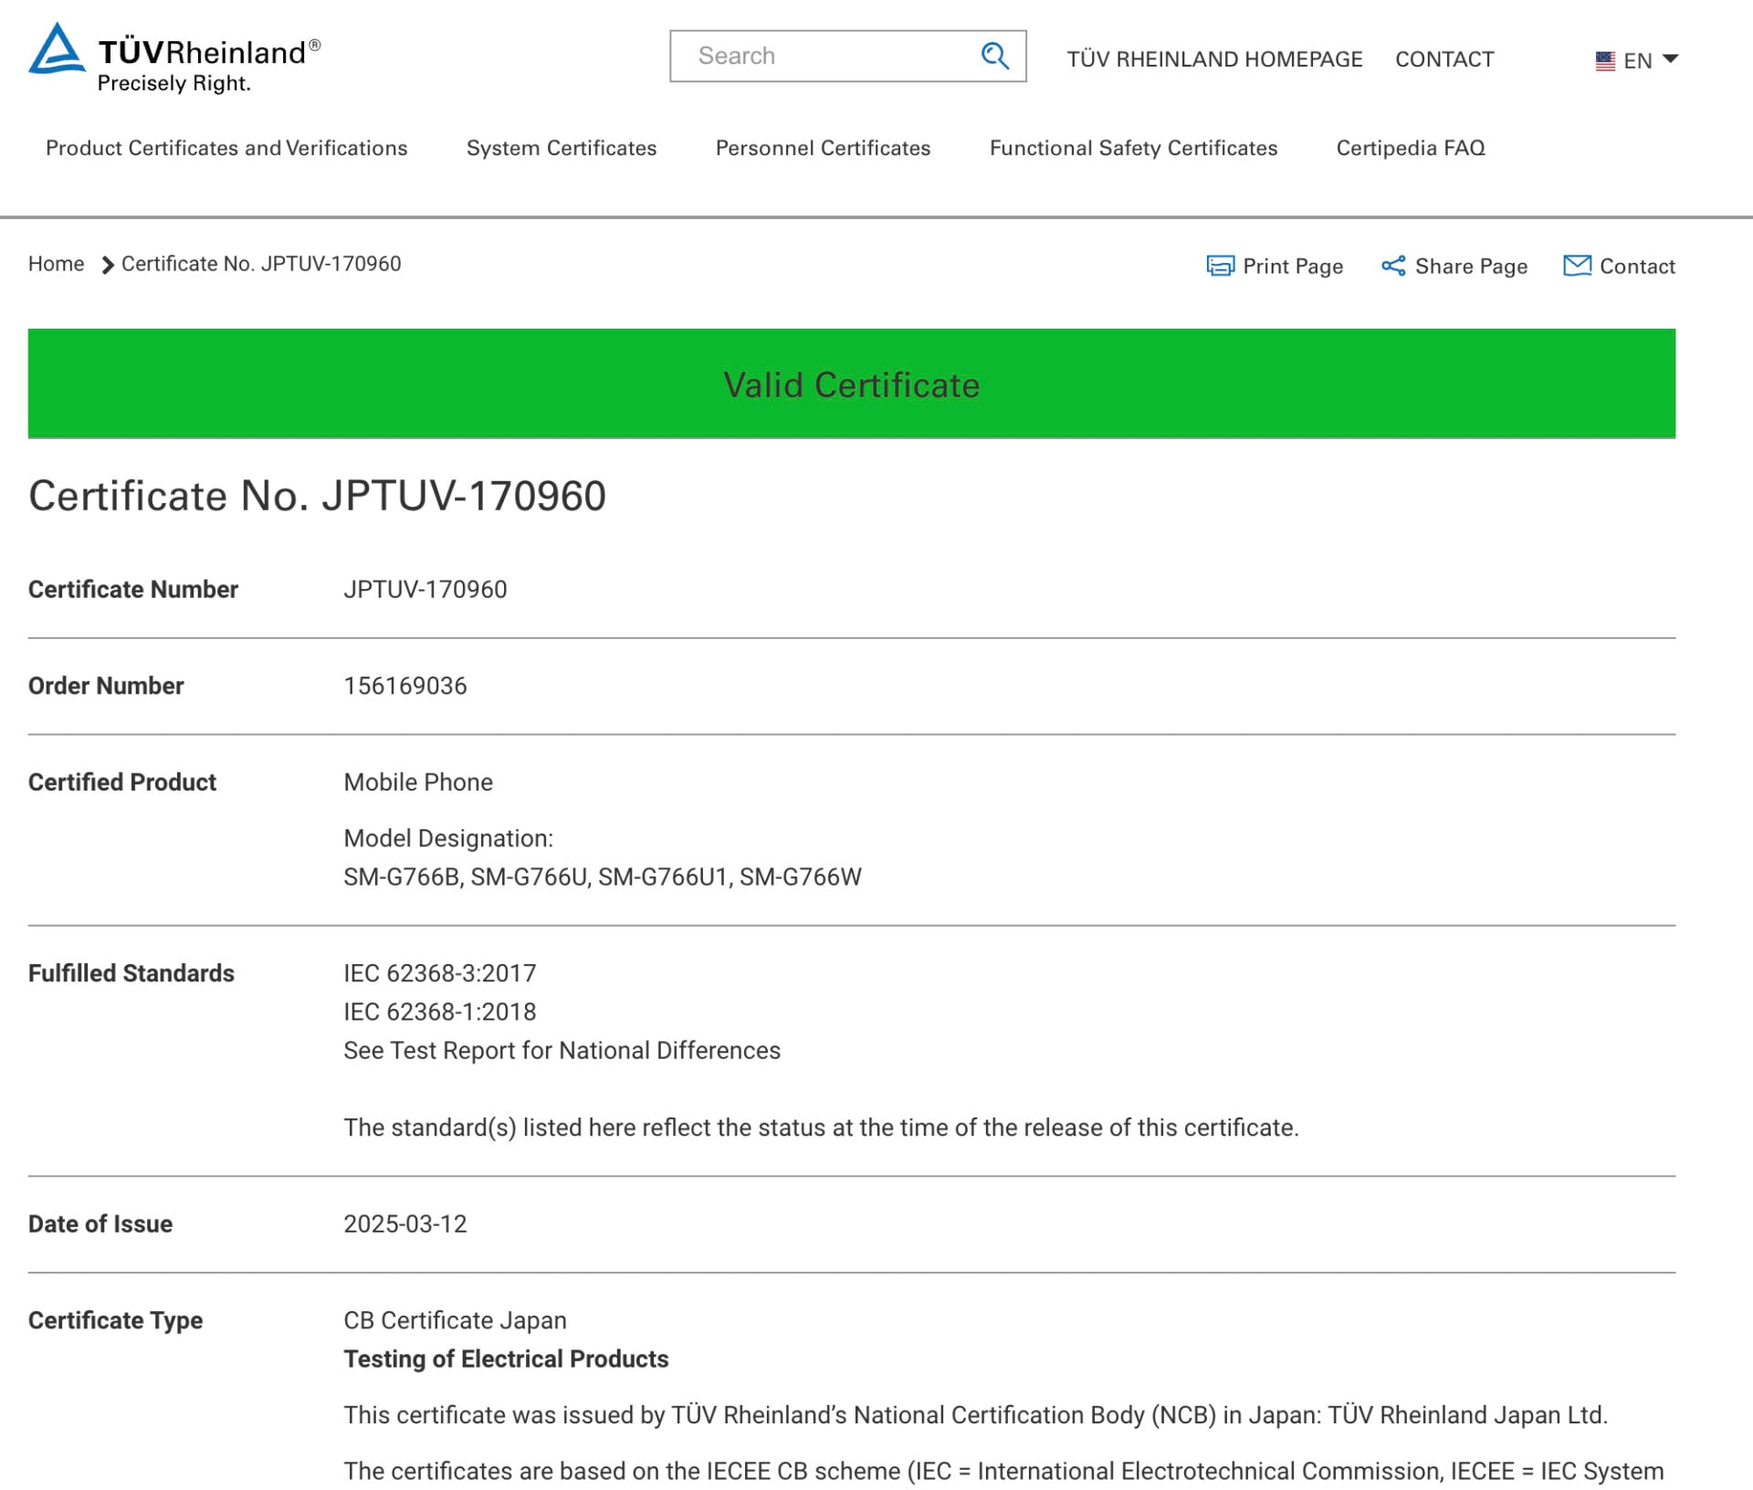This screenshot has height=1490, width=1753.
Task: Open Functional Safety Certificates menu
Action: point(1133,148)
